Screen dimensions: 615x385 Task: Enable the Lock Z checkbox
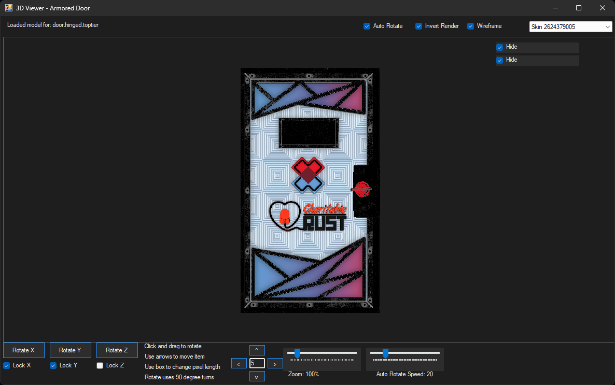click(x=100, y=365)
